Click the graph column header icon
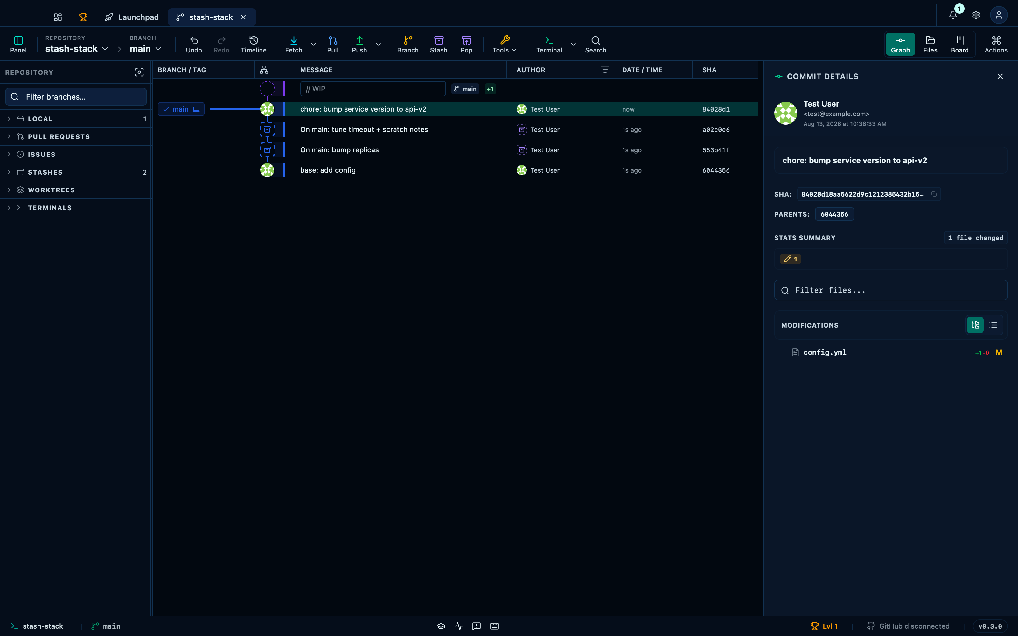Viewport: 1018px width, 636px height. coord(264,70)
